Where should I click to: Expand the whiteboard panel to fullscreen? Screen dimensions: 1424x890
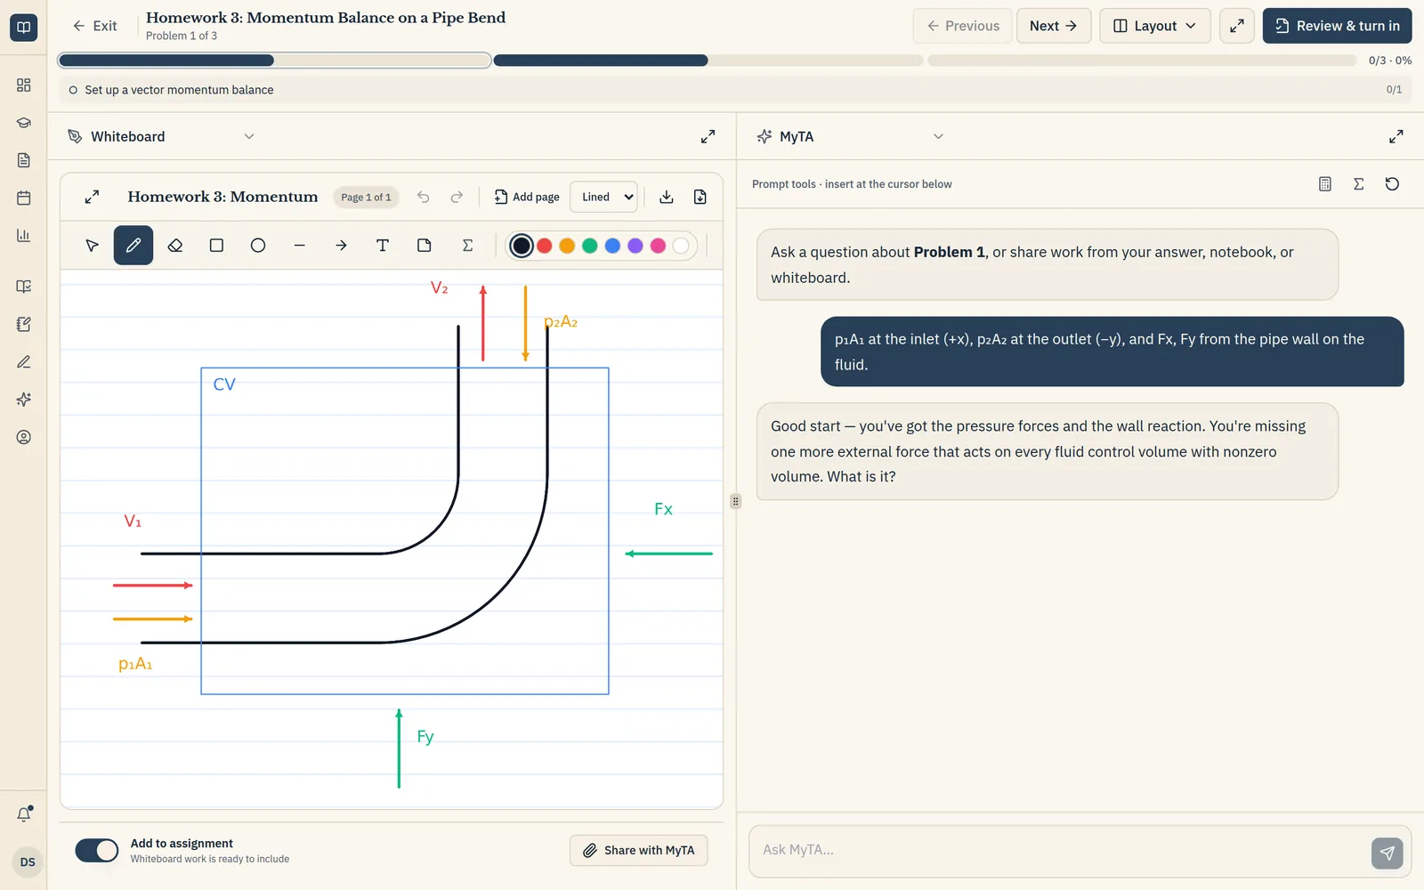[x=708, y=136]
